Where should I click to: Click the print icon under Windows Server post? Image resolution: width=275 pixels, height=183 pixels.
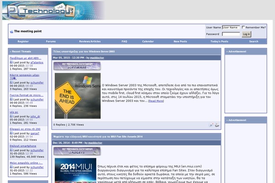click(217, 125)
